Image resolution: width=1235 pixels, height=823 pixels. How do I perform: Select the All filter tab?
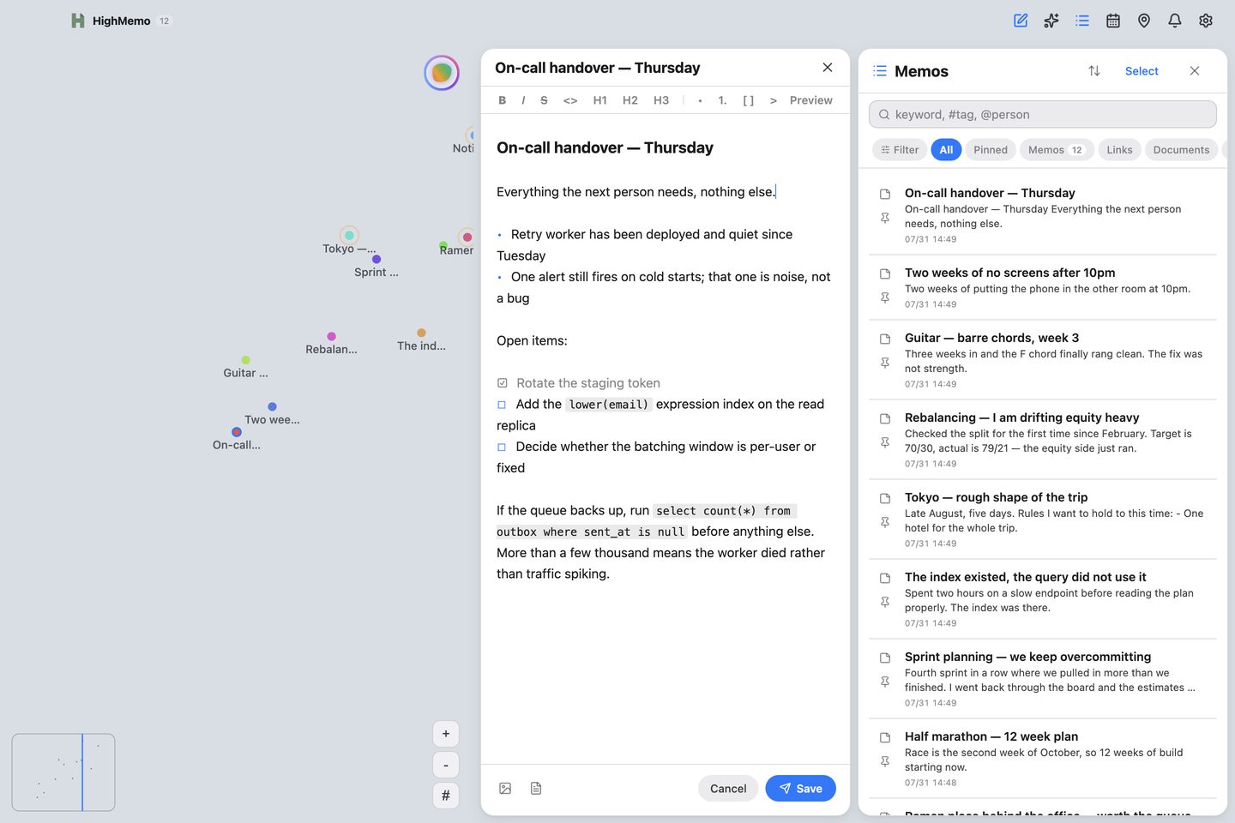pyautogui.click(x=946, y=150)
